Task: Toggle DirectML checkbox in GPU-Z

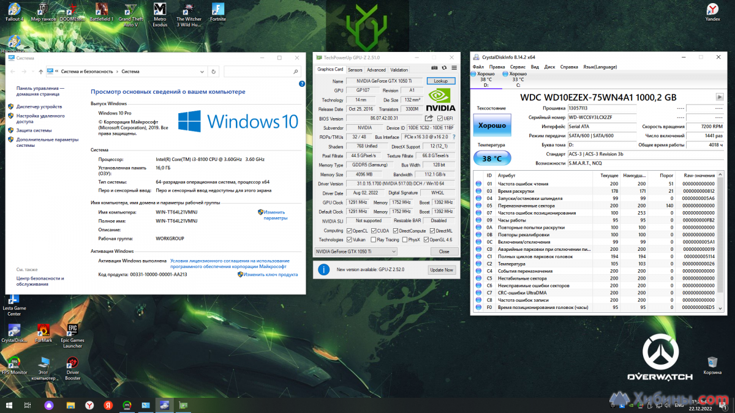Action: 432,231
